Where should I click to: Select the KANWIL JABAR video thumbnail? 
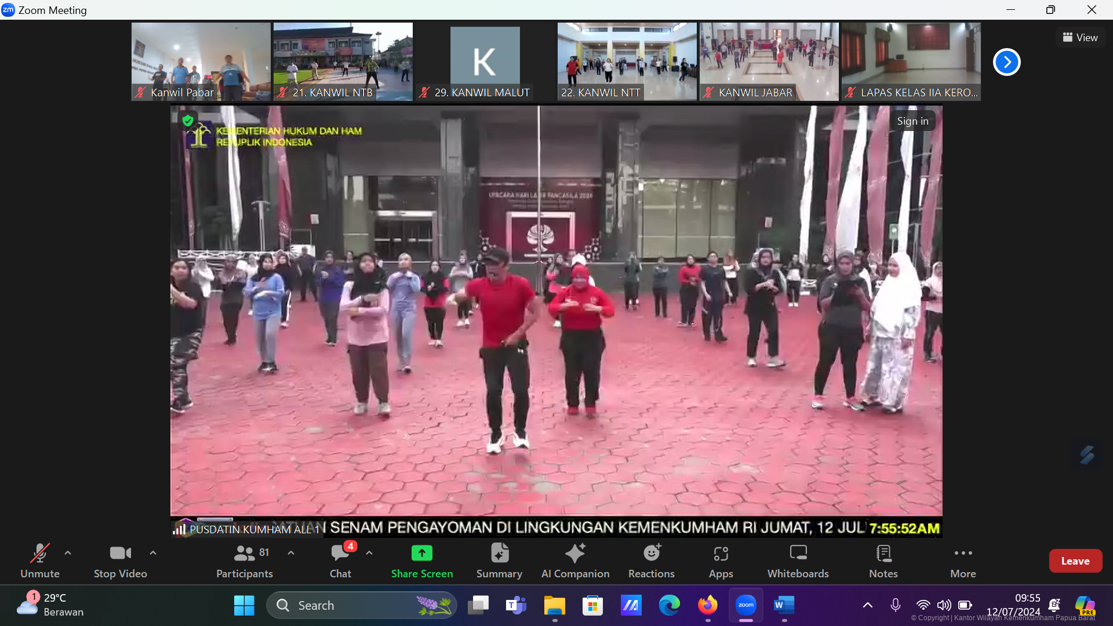[x=769, y=61]
